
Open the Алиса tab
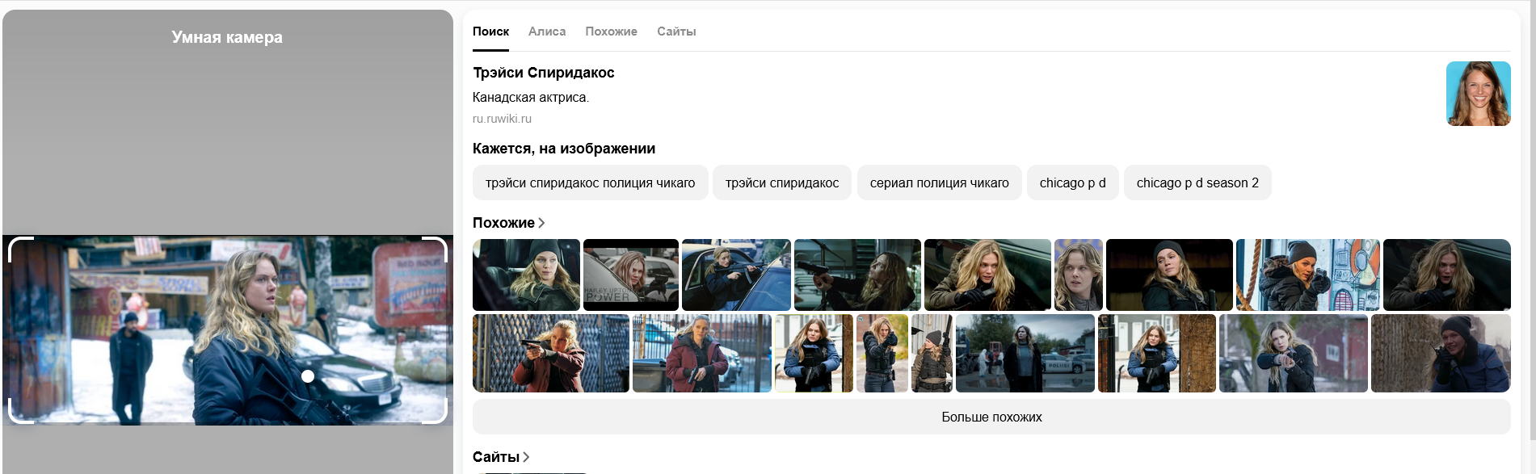click(x=547, y=31)
